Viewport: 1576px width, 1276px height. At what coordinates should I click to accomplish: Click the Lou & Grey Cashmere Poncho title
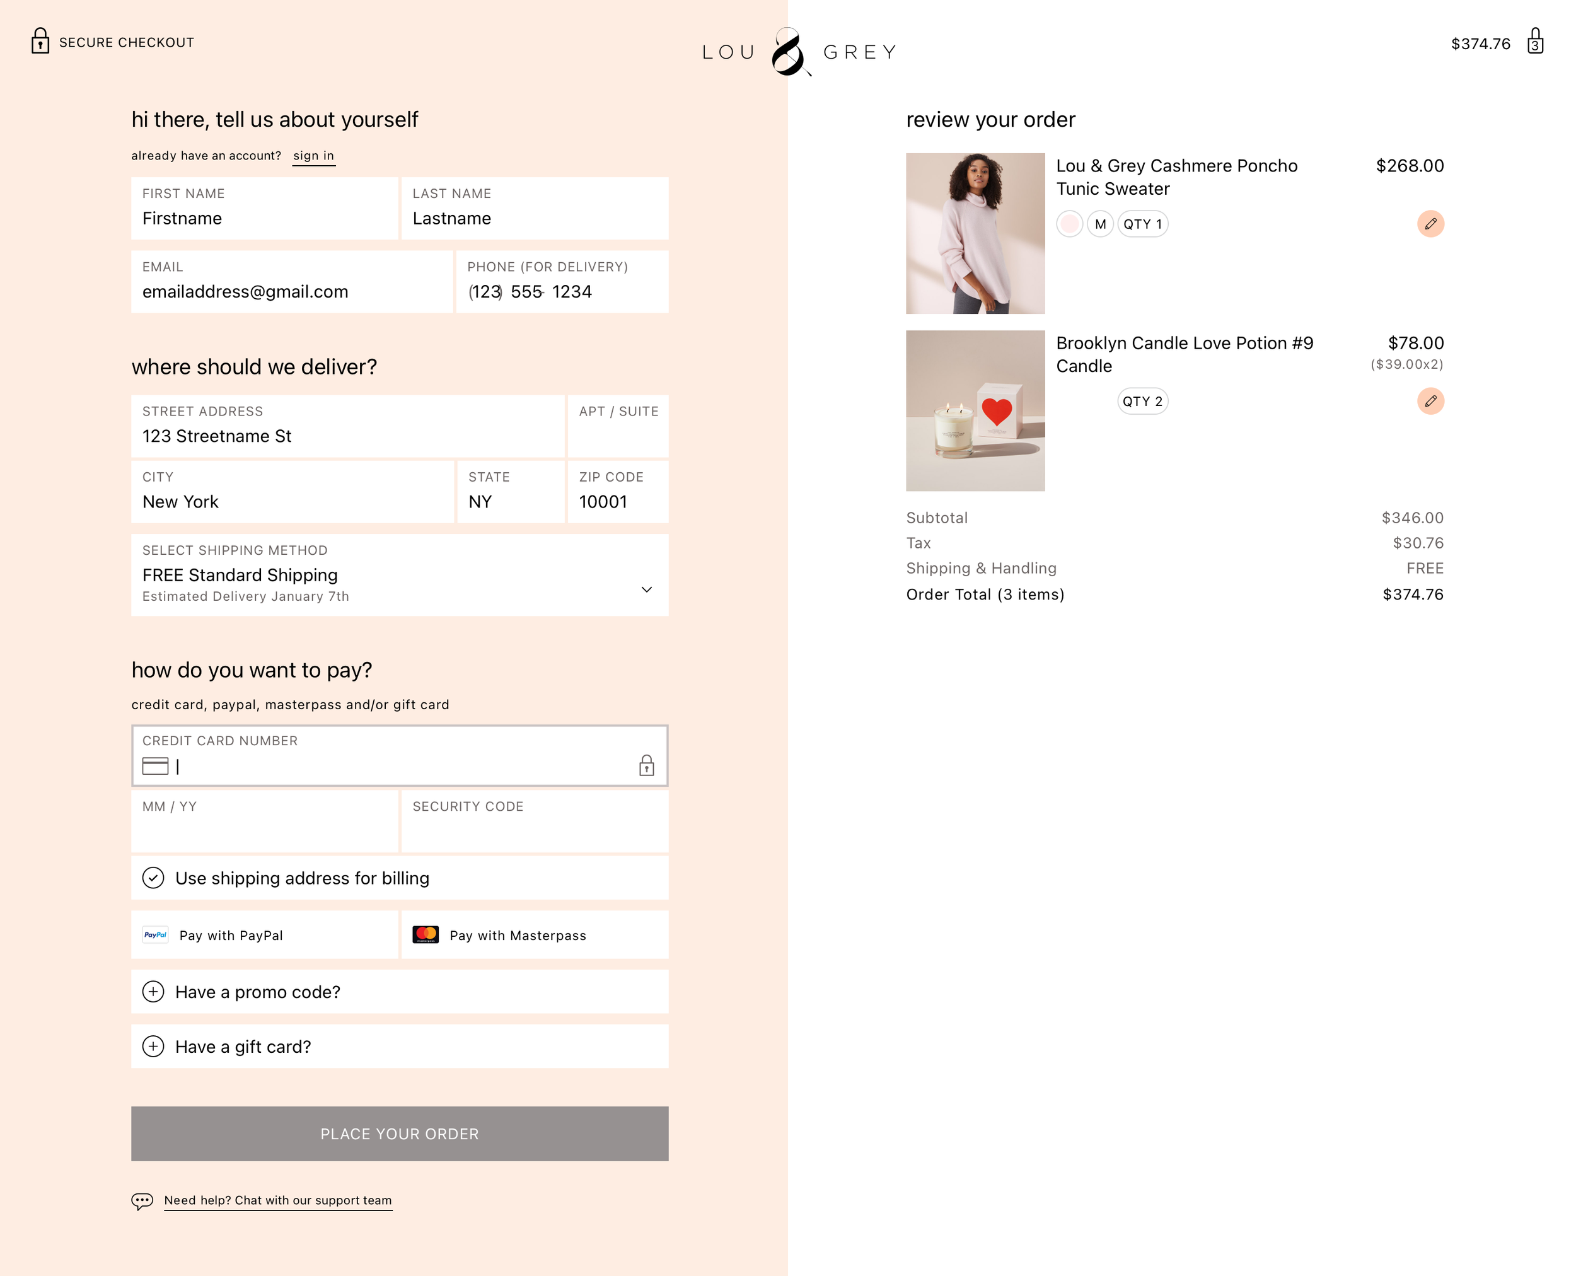(x=1177, y=177)
